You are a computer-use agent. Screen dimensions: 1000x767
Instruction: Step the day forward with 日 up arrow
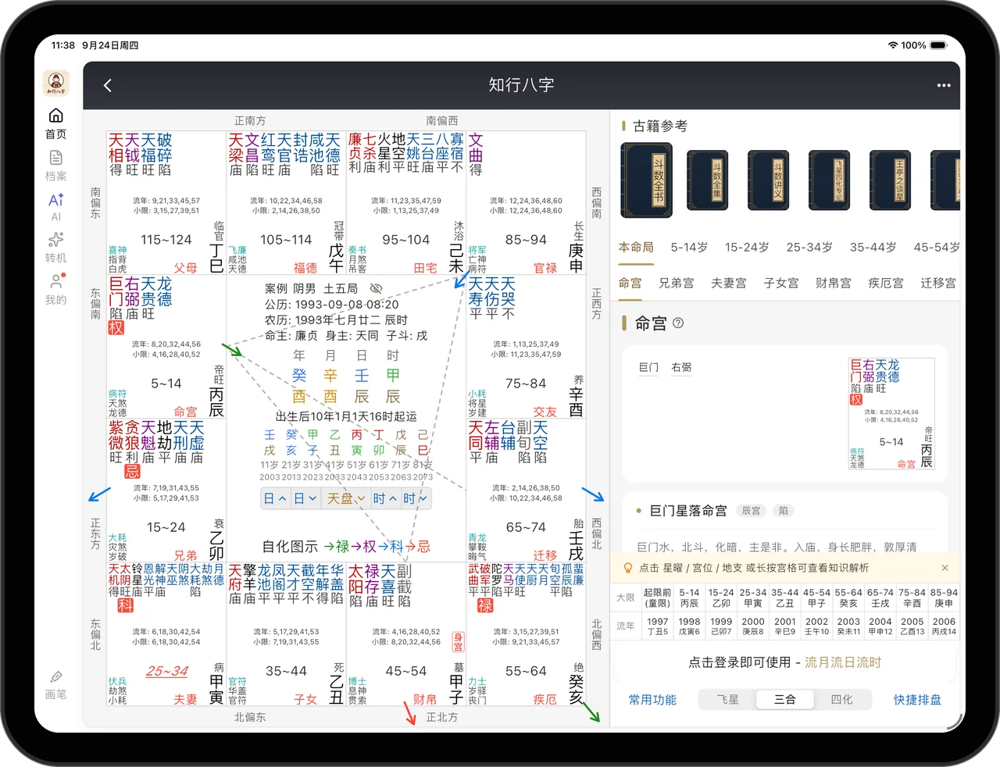click(276, 498)
